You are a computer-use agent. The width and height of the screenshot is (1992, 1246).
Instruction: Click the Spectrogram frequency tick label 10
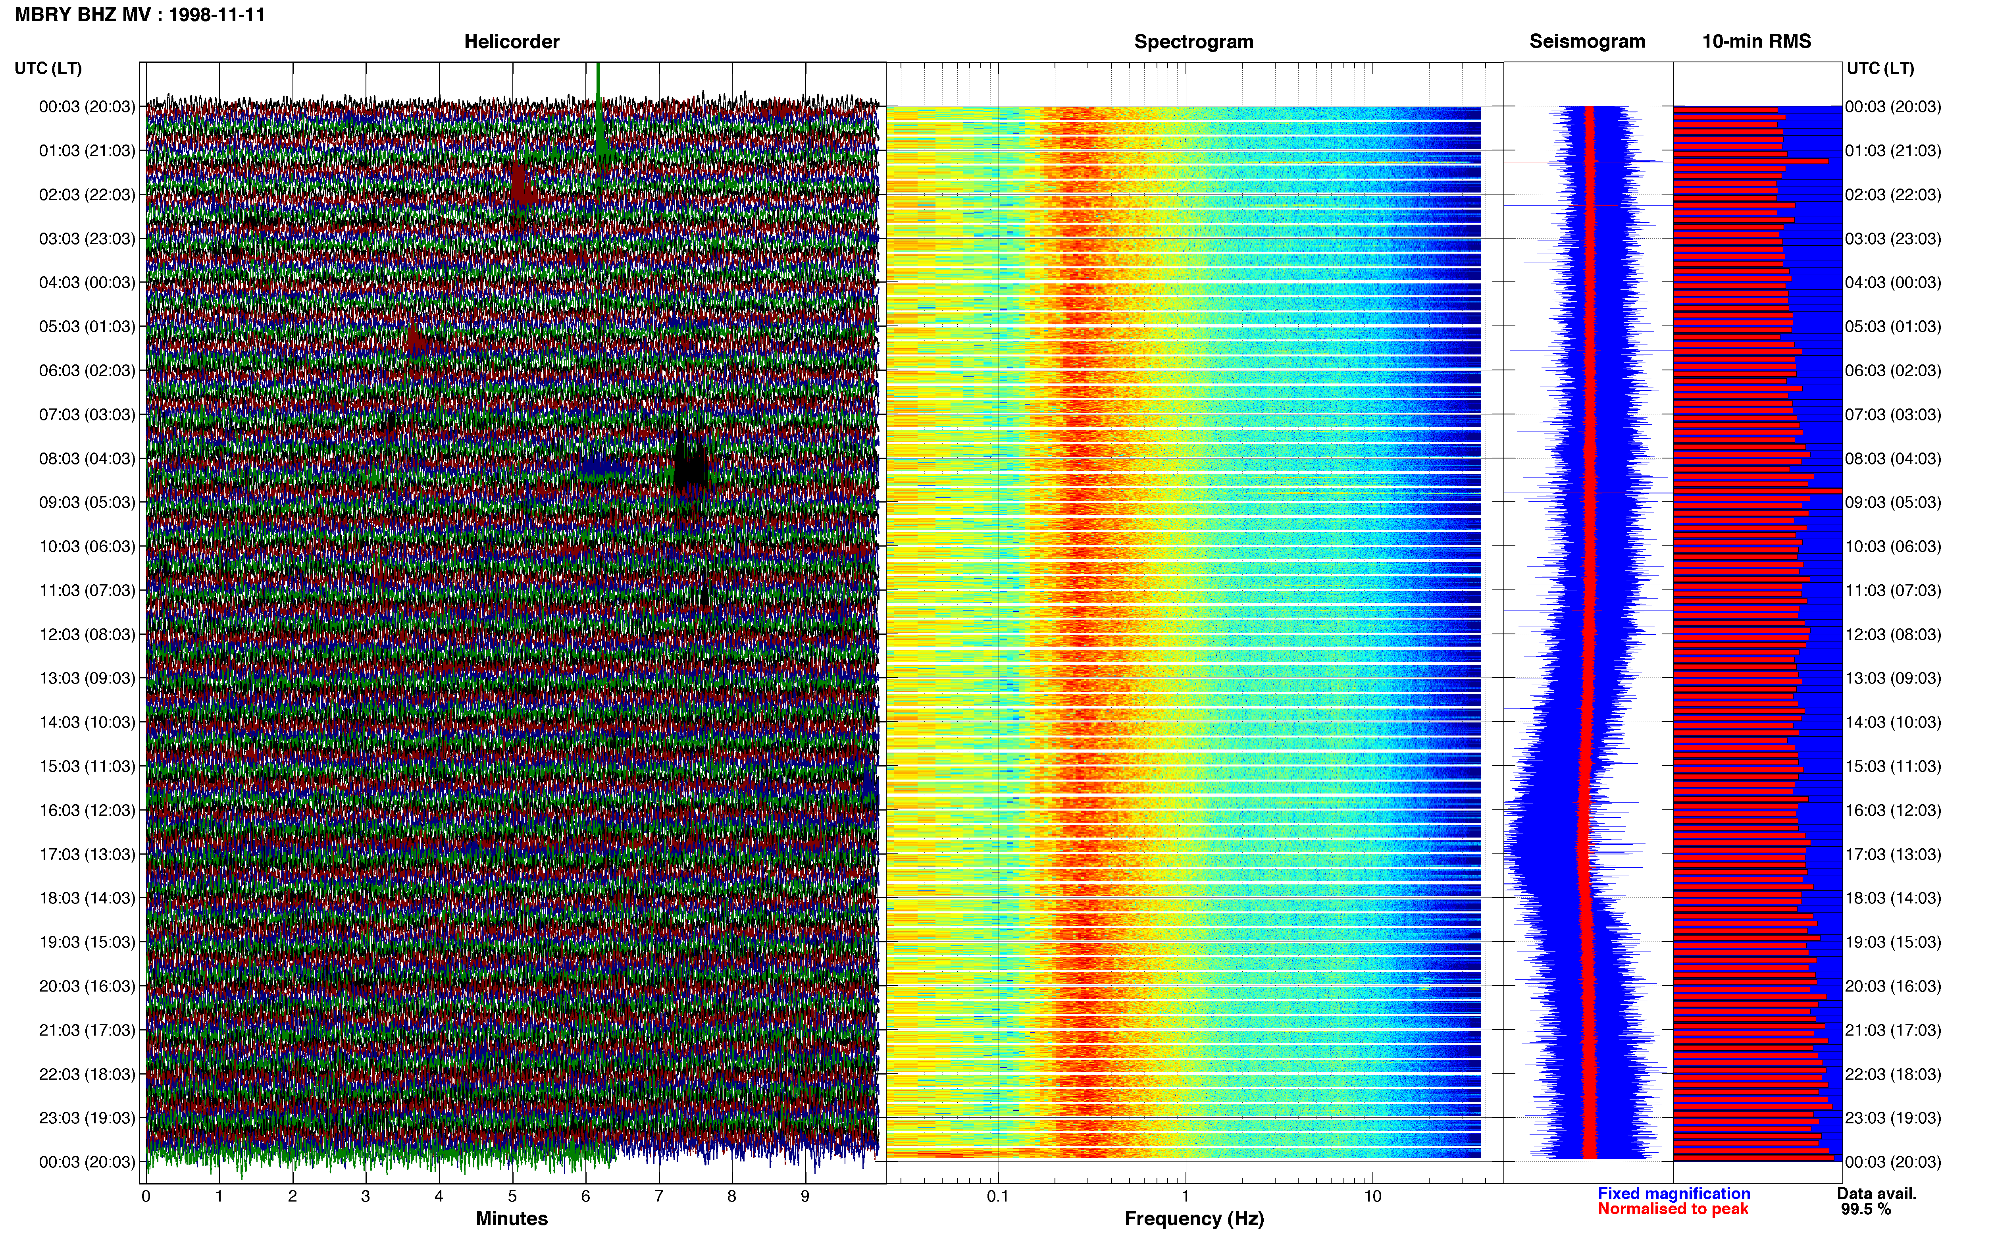tap(1372, 1196)
